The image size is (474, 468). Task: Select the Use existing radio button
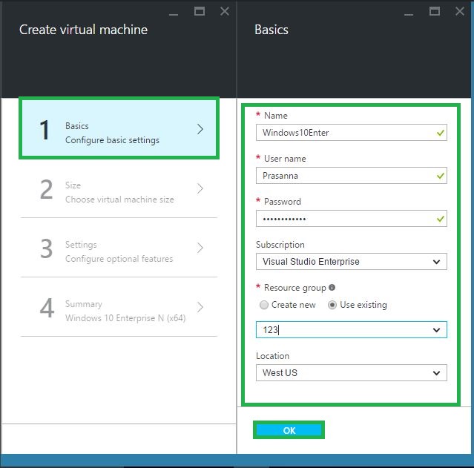pyautogui.click(x=332, y=305)
